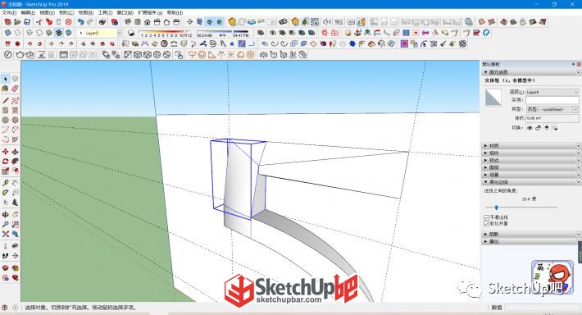Select the arrow Select tool

pos(5,79)
